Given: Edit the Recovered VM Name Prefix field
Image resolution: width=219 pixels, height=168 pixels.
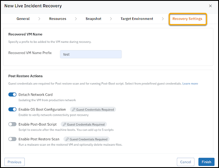Looking at the screenshot, I should pos(91,54).
